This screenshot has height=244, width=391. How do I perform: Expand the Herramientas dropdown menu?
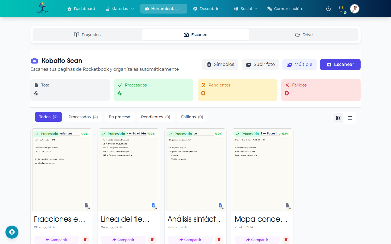pyautogui.click(x=164, y=9)
